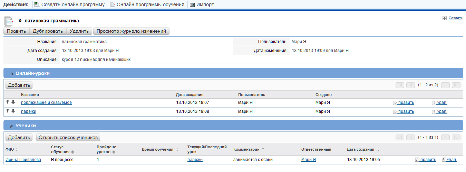466x172 pixels.
Task: Open student Ирина Привалова profile link
Action: pyautogui.click(x=23, y=160)
